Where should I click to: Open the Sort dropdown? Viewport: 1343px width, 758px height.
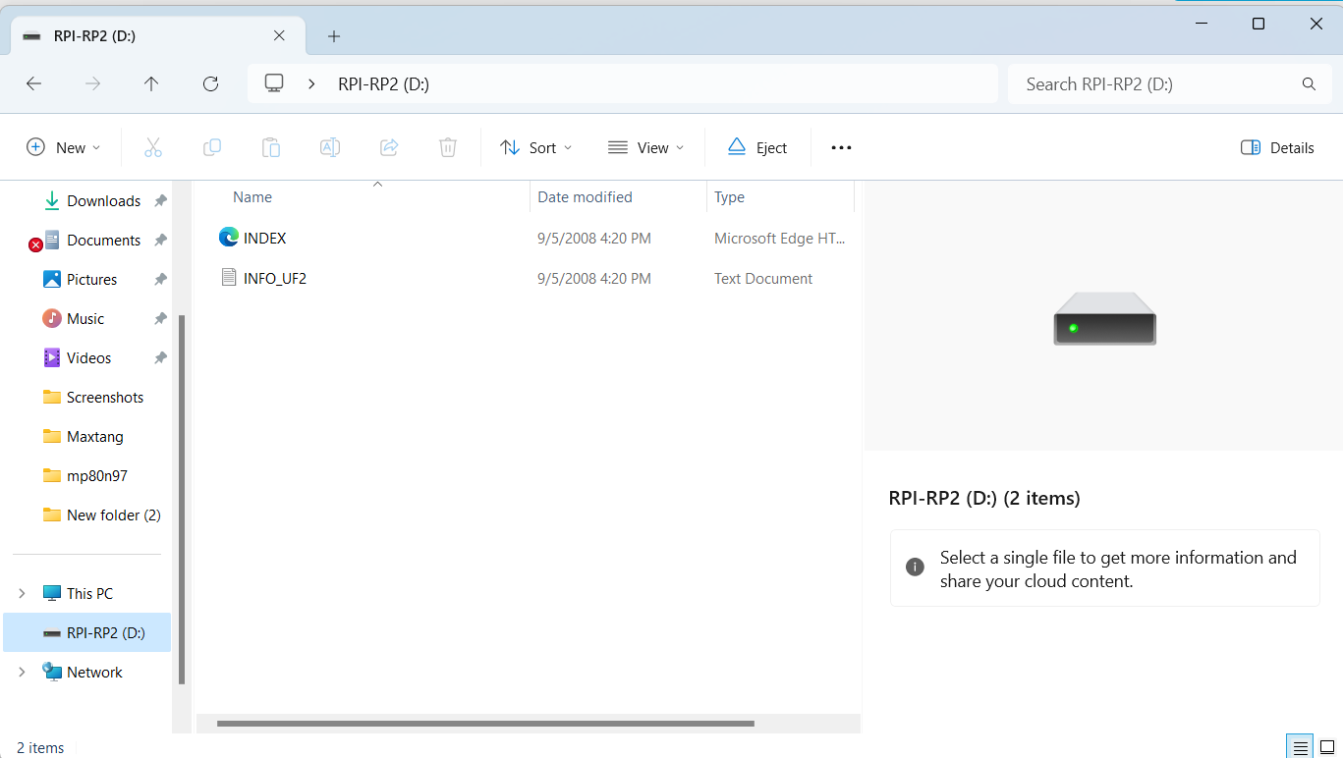(x=535, y=147)
